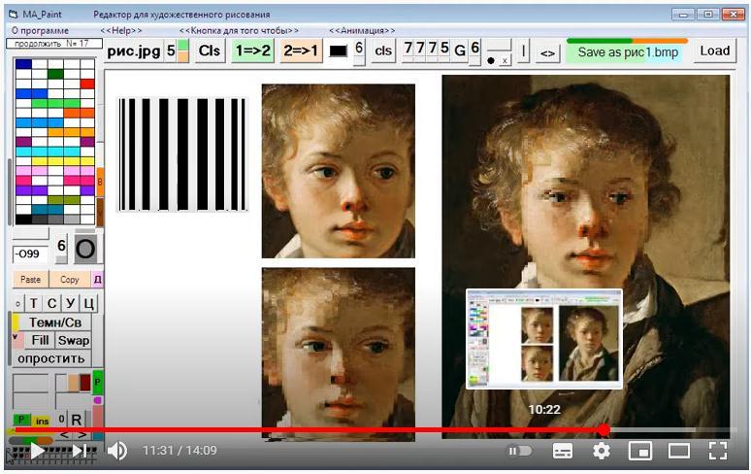This screenshot has width=751, height=474.
Task: Click the black color box in toolbar
Action: coord(338,51)
